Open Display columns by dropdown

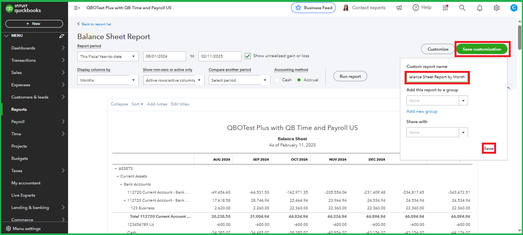(x=108, y=80)
